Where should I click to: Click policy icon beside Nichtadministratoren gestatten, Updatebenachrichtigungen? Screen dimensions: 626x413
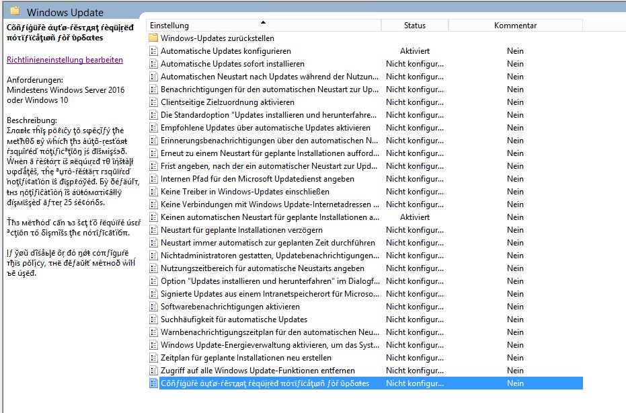[x=153, y=256]
